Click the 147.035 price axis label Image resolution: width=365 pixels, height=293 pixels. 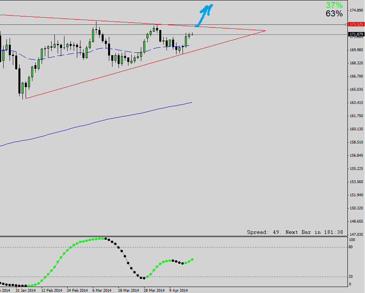pyautogui.click(x=357, y=234)
